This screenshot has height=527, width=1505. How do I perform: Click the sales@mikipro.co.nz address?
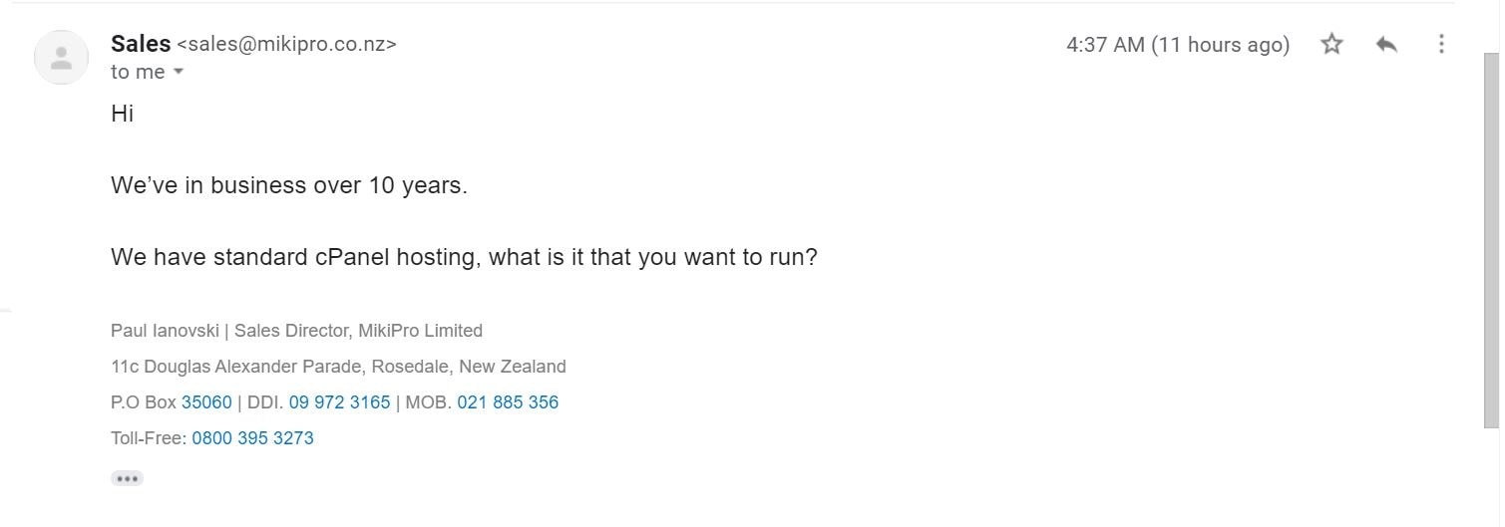286,44
